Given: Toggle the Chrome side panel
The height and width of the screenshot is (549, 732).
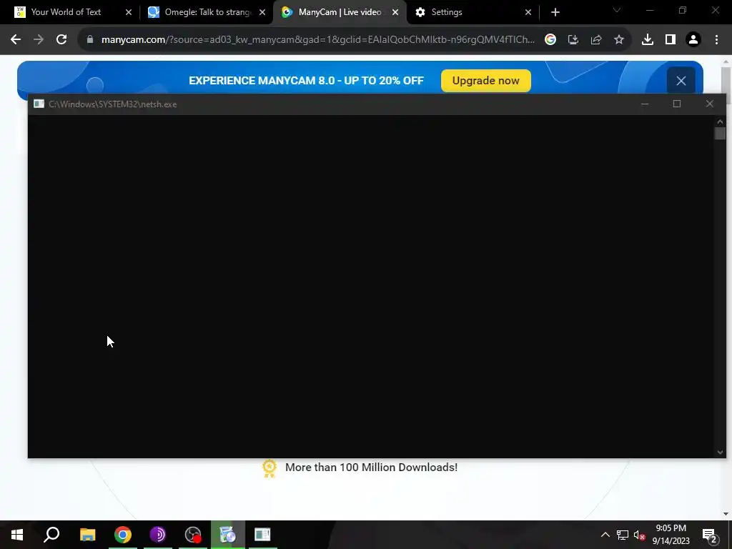Looking at the screenshot, I should coord(671,40).
